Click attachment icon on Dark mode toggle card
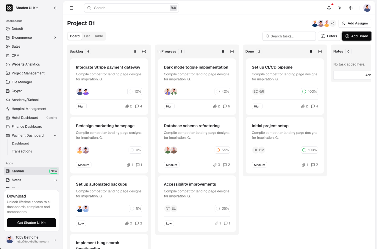The height and width of the screenshot is (249, 378). (215, 106)
